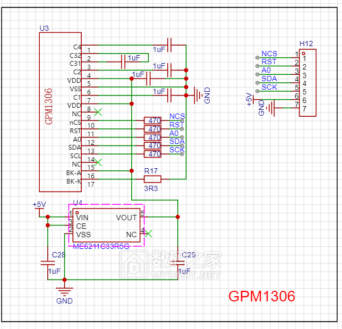Click the GND symbol beside the C1 capacitor

[198, 95]
